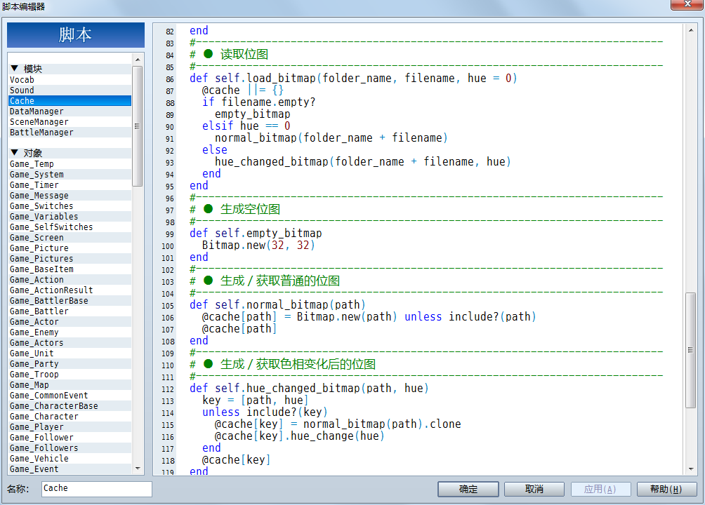This screenshot has height=505, width=705.
Task: Click the script list scrollbar thumb
Action: [138, 126]
